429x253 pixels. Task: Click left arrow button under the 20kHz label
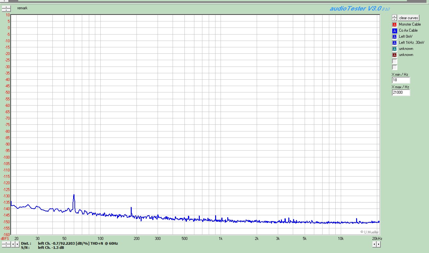click(x=374, y=244)
